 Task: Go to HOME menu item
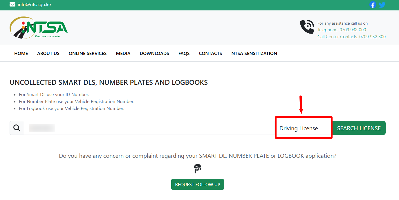21,53
